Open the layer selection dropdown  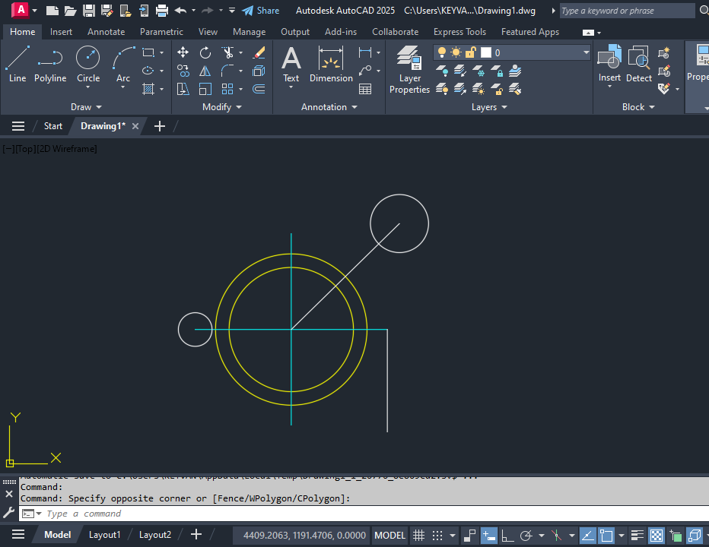(586, 52)
